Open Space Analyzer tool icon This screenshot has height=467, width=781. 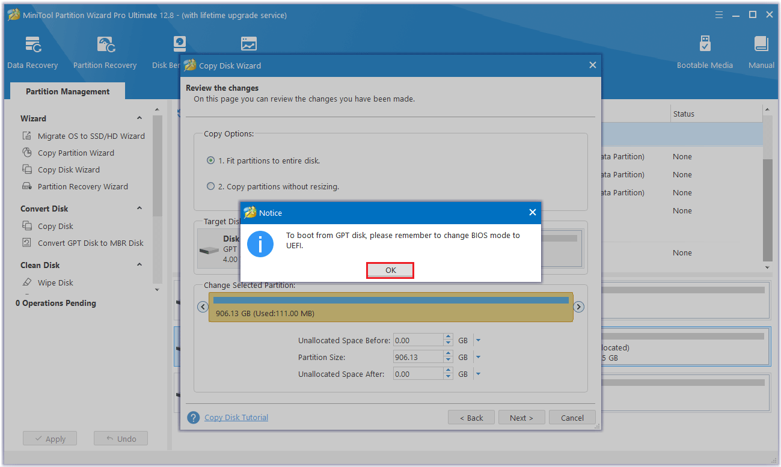(x=249, y=44)
